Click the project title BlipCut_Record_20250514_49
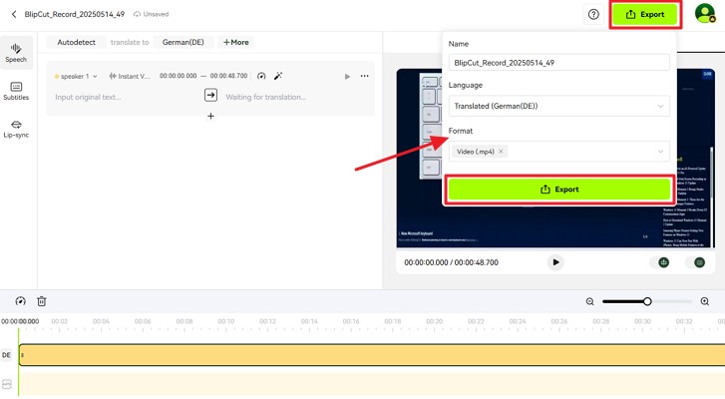This screenshot has width=725, height=399. pos(75,14)
